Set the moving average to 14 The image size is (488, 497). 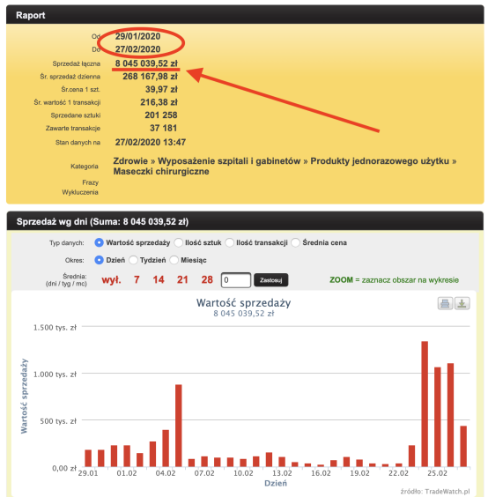coord(159,279)
